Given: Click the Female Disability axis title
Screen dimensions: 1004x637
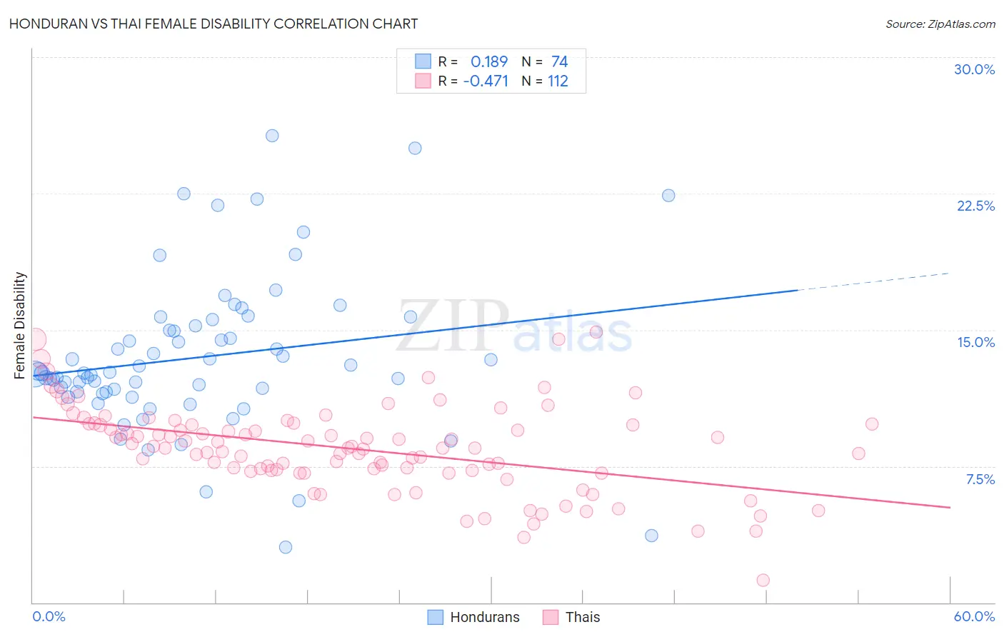Looking at the screenshot, I should click(20, 325).
